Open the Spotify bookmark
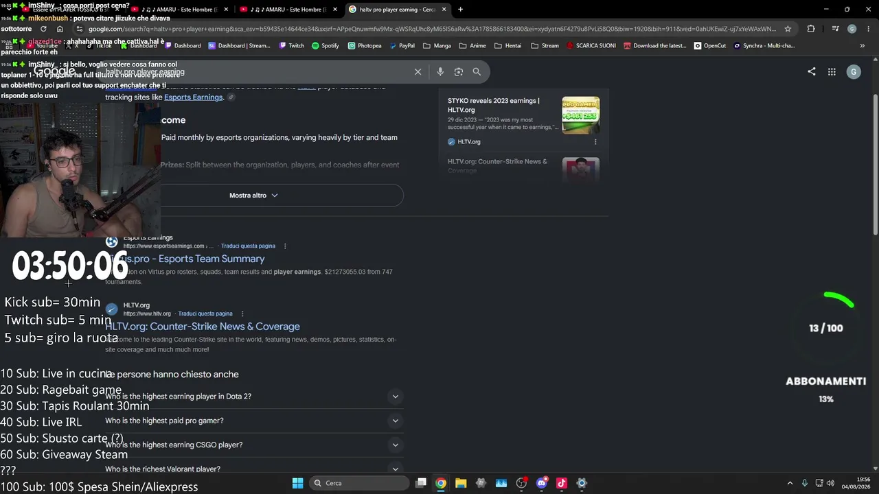 (x=326, y=46)
